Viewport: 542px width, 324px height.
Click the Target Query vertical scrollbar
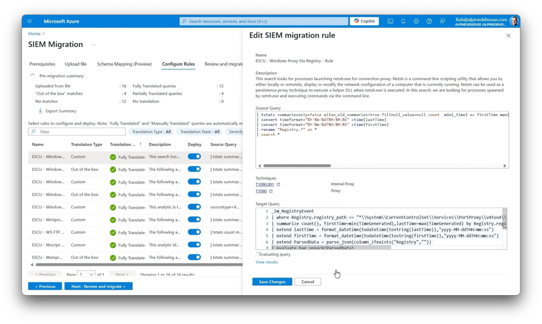point(505,218)
